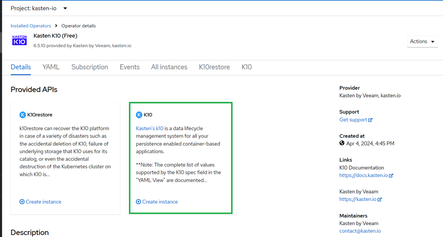Click the plus icon in K10's Create instance

tap(138, 202)
